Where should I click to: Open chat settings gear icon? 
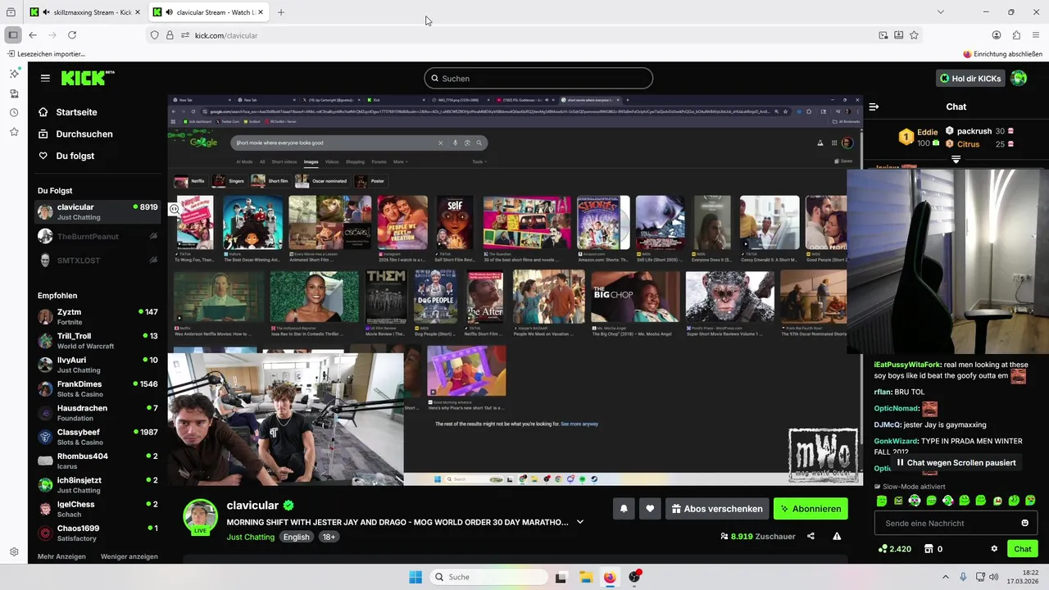(994, 549)
